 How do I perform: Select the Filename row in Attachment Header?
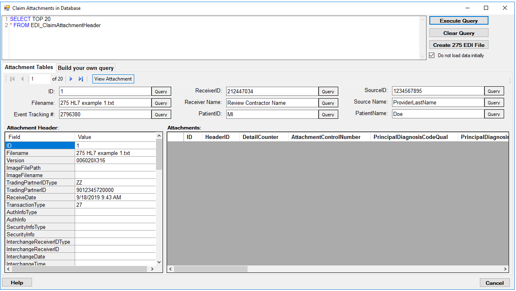coord(40,153)
